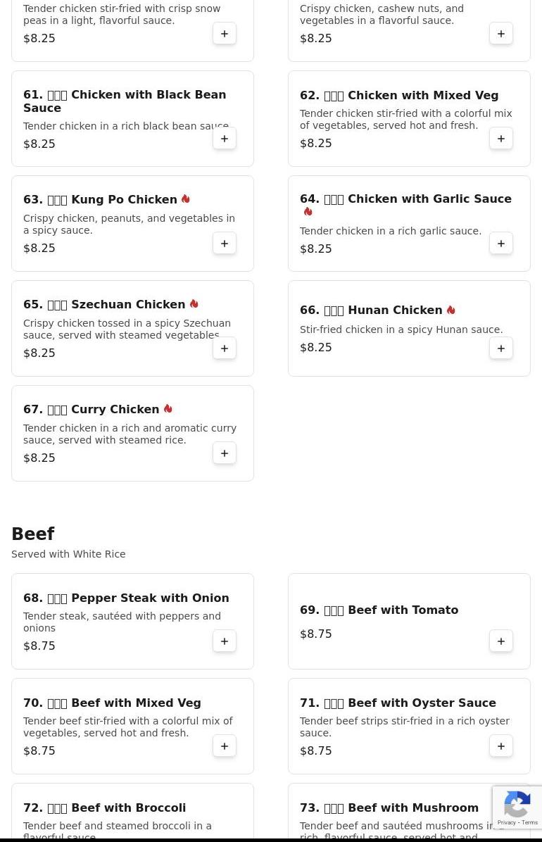Viewport: 542px width, 842px height.
Task: Add Kung Po Chicken to cart
Action: coord(225,244)
